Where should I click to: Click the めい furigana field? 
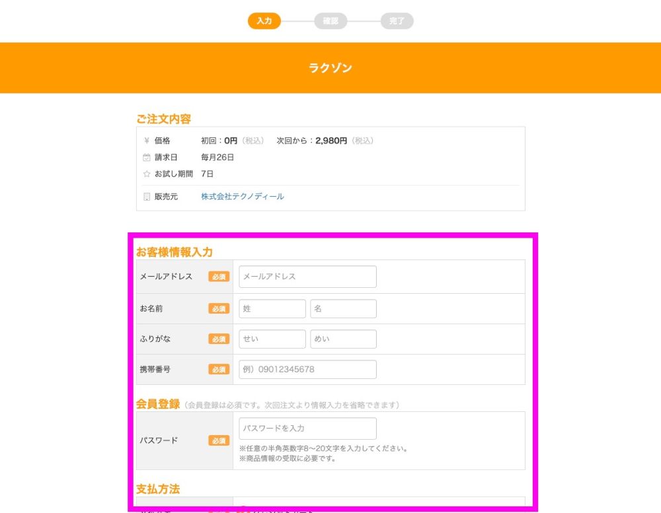coord(343,339)
